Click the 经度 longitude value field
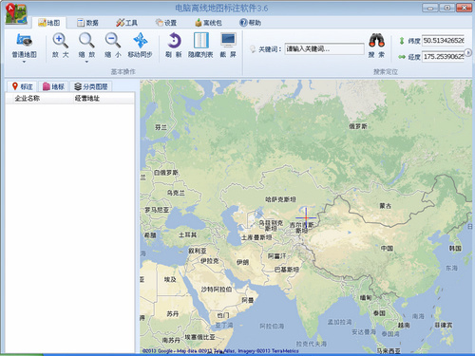This screenshot has height=356, width=475. click(x=443, y=57)
